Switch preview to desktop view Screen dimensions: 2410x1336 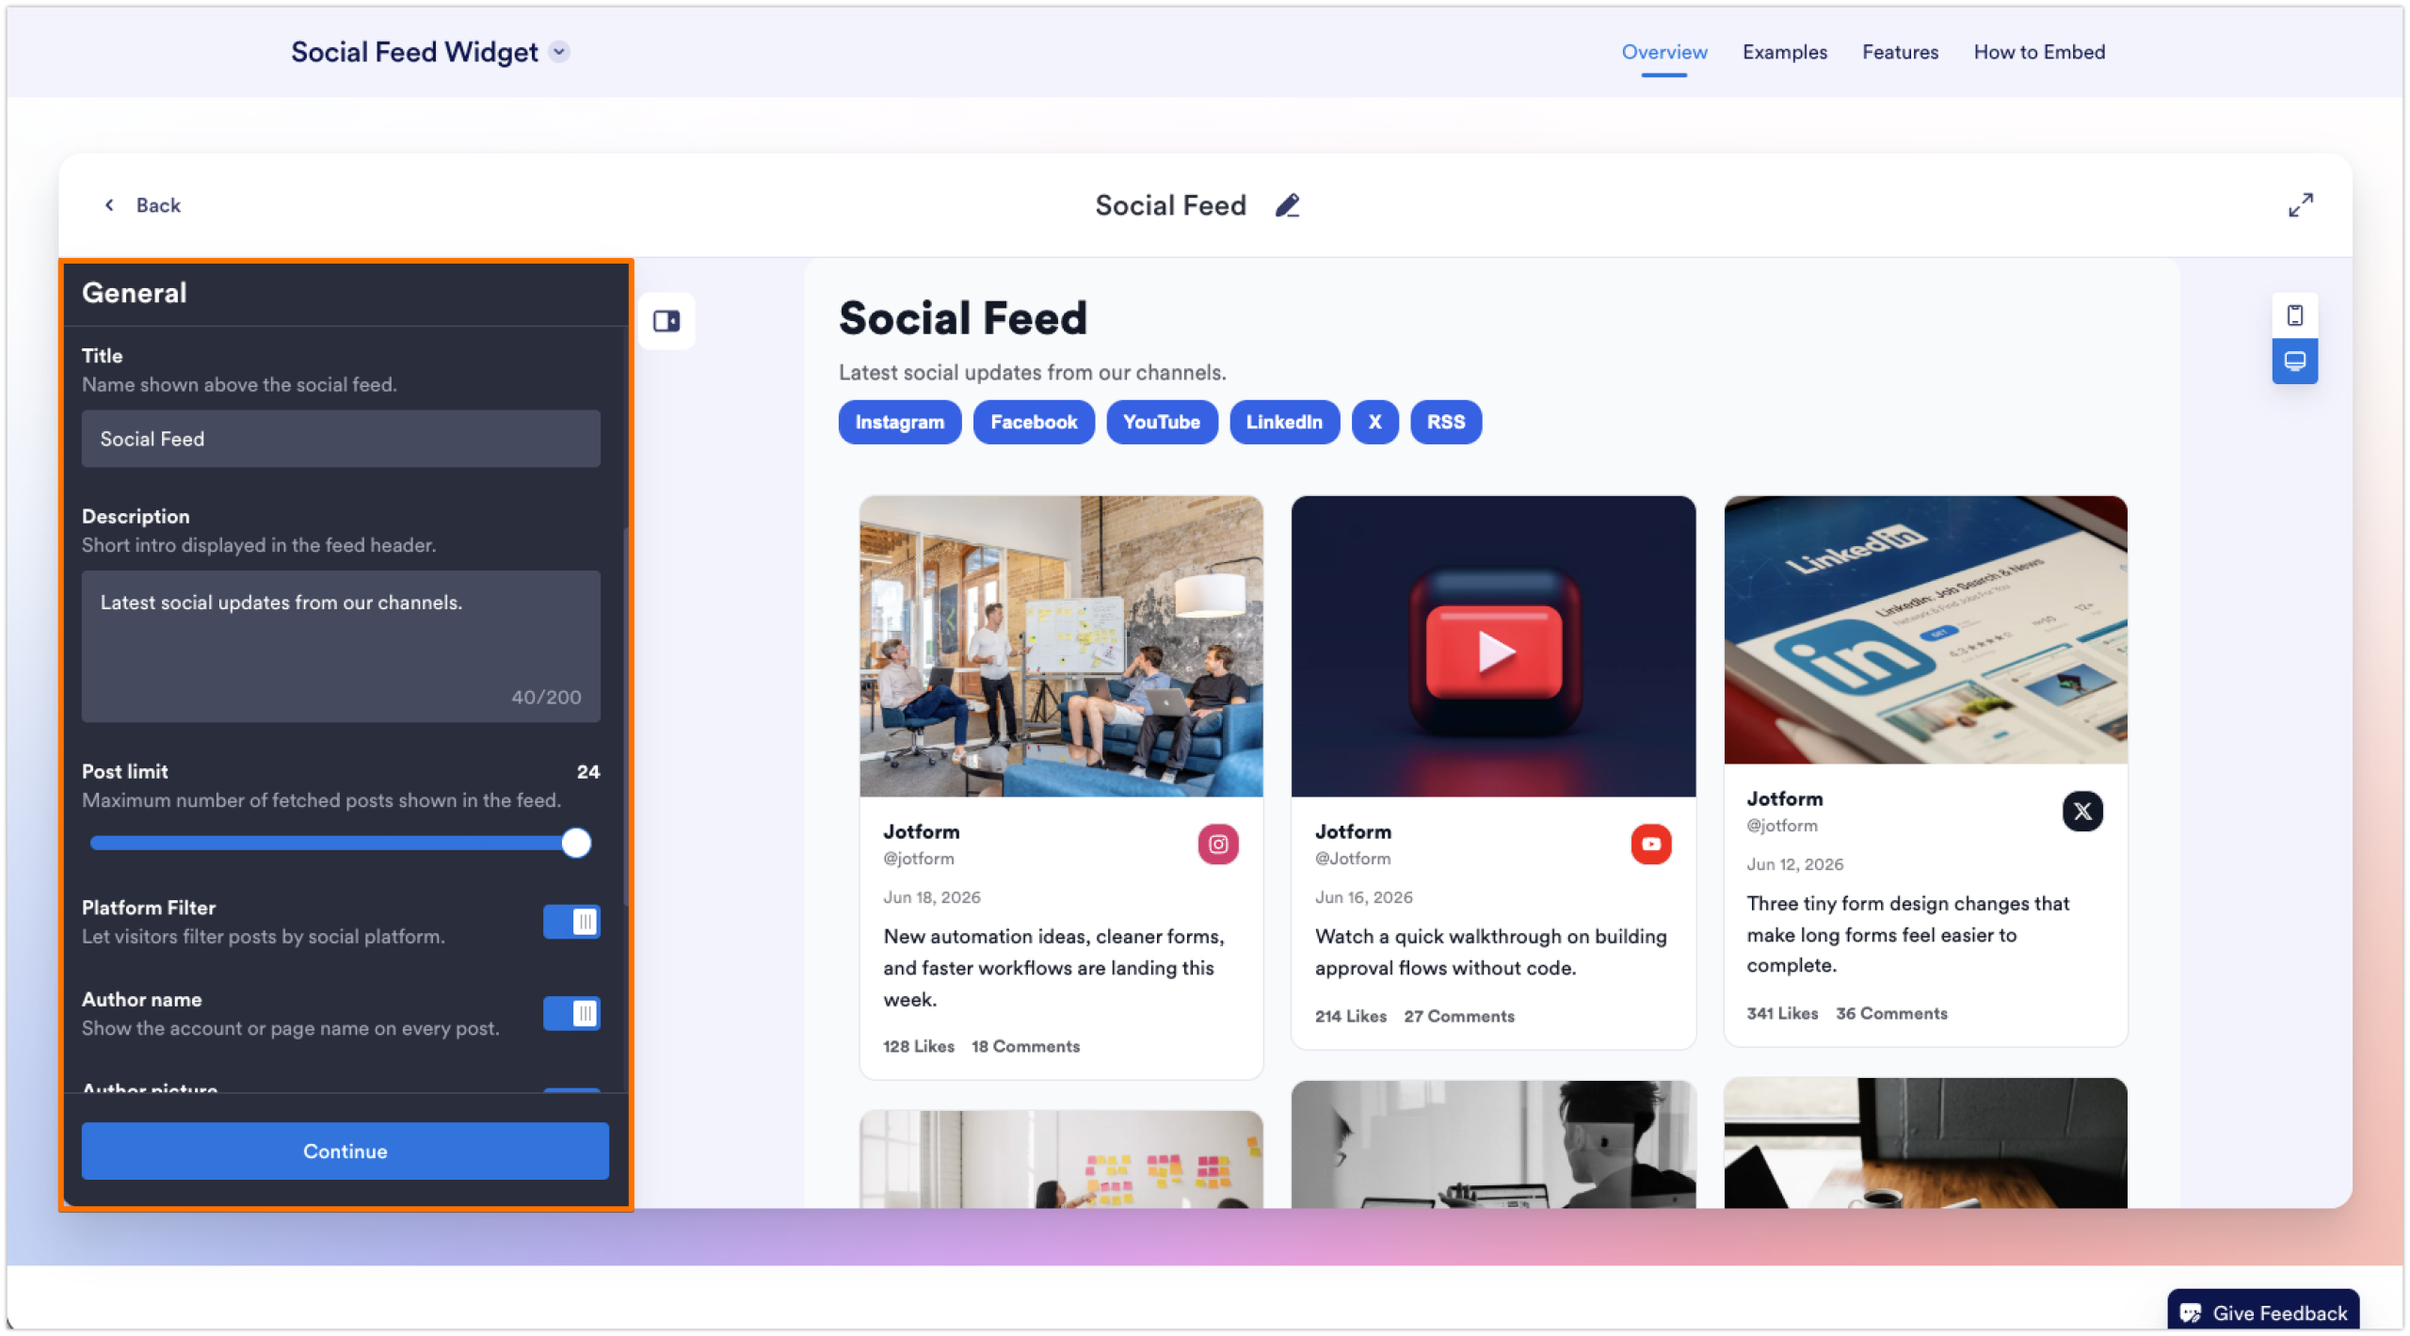pos(2294,362)
